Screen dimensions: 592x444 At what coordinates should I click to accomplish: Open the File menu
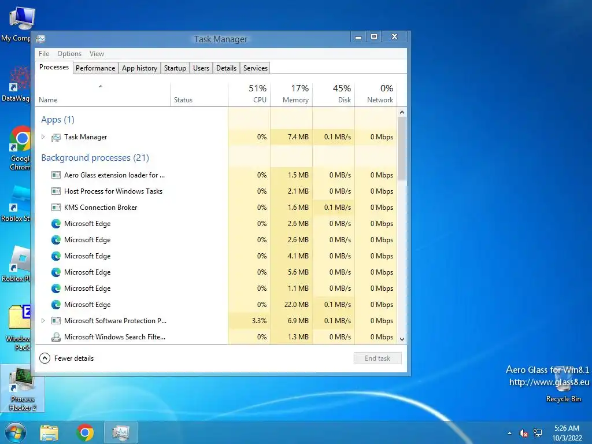[44, 54]
